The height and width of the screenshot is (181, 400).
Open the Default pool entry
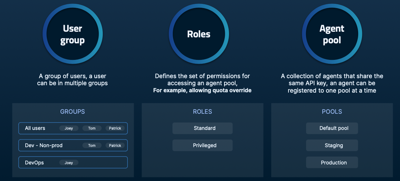coord(332,128)
